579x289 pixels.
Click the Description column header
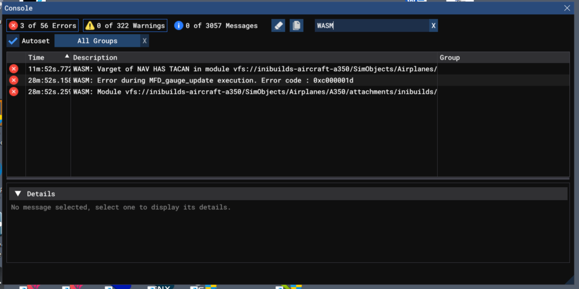click(95, 57)
